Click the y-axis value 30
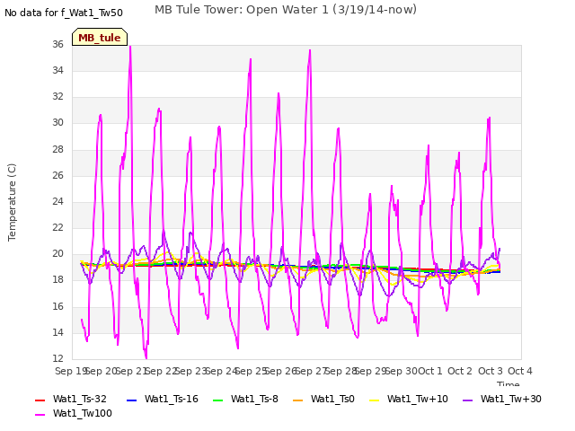 point(57,123)
